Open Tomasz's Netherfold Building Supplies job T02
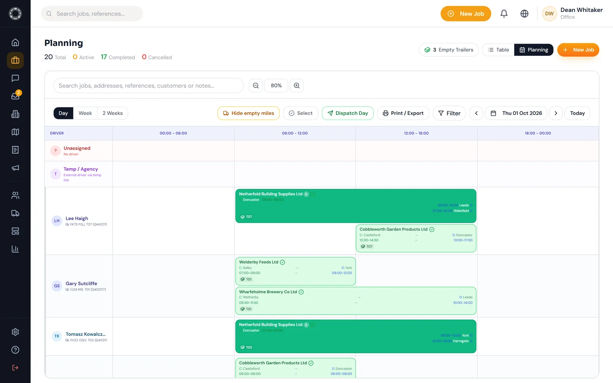Screen dimensions: 613x383 (356, 336)
